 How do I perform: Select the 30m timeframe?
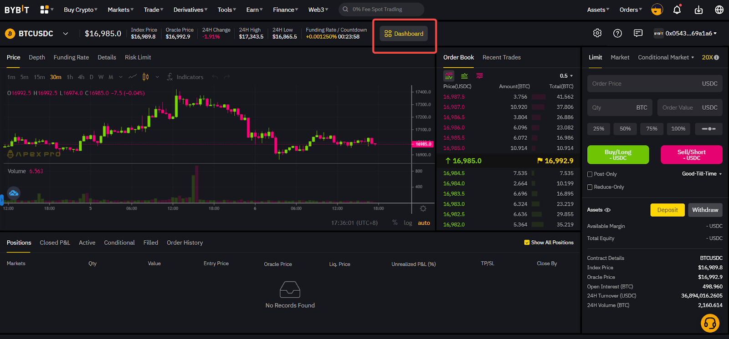point(56,77)
